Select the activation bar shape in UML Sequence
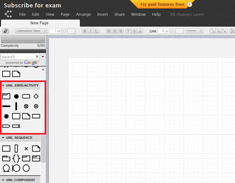235x183 pixels. click(16, 149)
